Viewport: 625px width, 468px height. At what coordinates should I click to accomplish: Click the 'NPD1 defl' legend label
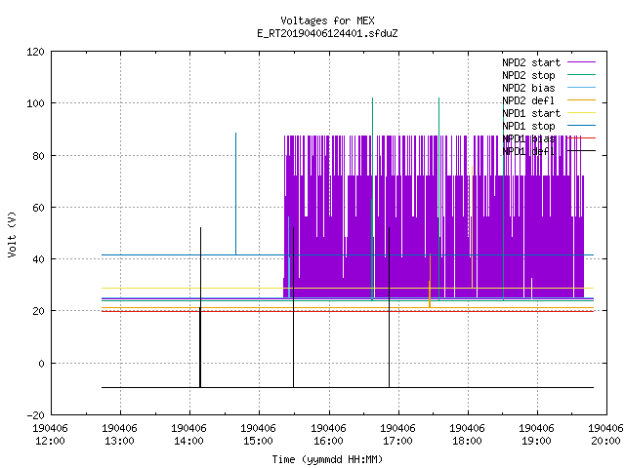tap(528, 152)
